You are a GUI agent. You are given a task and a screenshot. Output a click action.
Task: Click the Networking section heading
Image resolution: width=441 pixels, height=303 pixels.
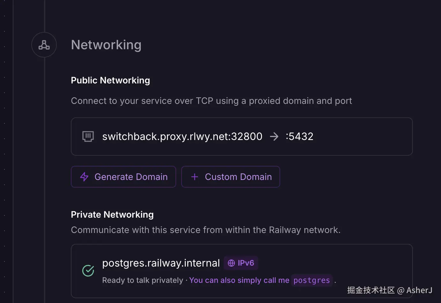coord(106,45)
